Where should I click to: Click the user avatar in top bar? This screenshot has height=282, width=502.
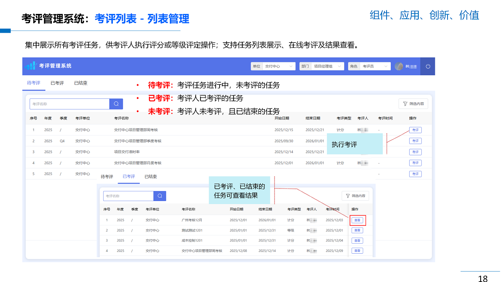399,66
